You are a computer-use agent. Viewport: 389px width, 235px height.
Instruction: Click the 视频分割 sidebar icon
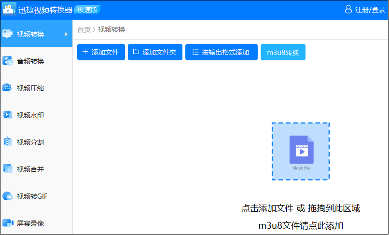(x=7, y=142)
